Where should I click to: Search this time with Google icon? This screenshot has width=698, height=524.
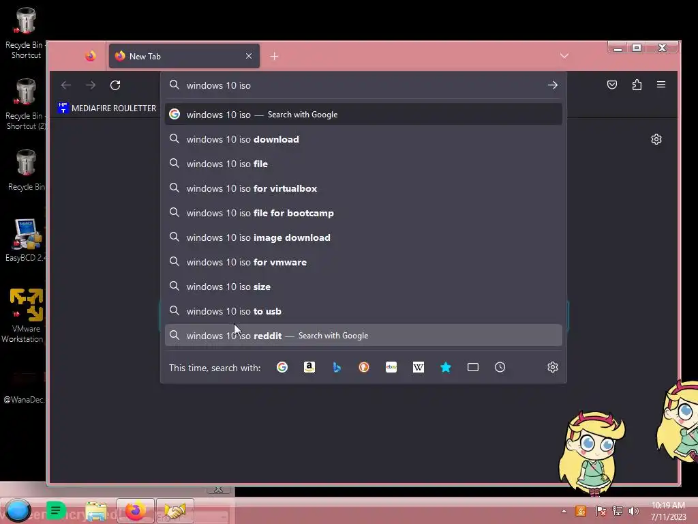tap(282, 367)
